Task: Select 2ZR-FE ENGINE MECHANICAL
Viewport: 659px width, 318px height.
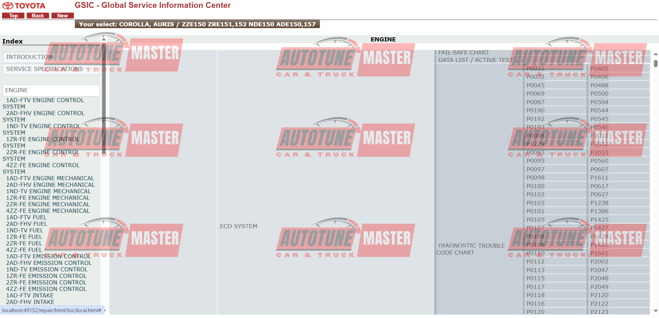Action: pos(48,205)
